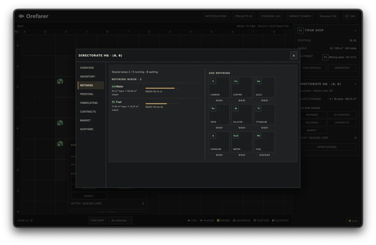Add Titanium refining job tile

[x=264, y=115]
